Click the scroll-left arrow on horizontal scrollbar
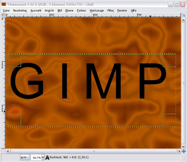Screen dimensions: 187x162 pyautogui.click(x=8, y=151)
